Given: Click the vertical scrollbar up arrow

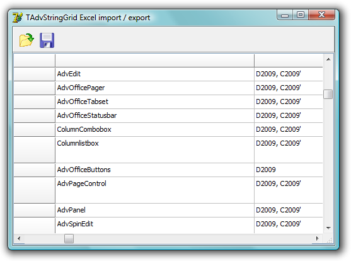Looking at the screenshot, I should point(328,59).
